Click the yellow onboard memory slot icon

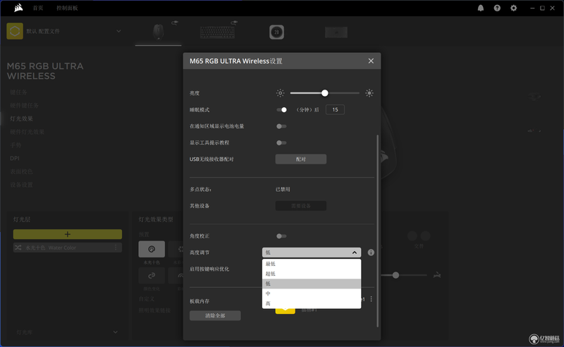tap(286, 310)
